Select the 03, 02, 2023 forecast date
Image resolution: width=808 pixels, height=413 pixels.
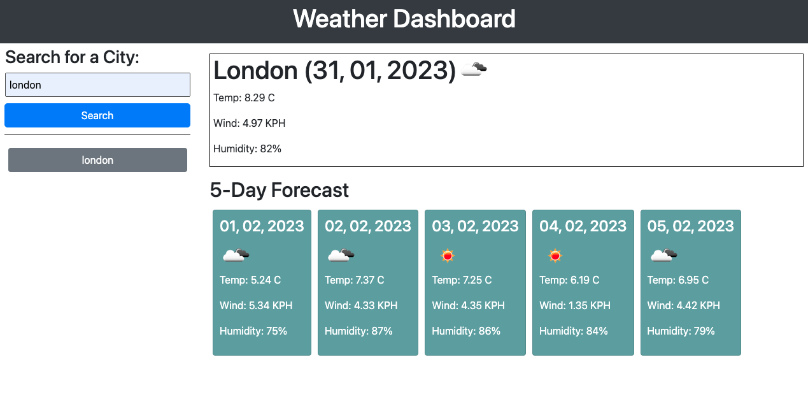[475, 226]
